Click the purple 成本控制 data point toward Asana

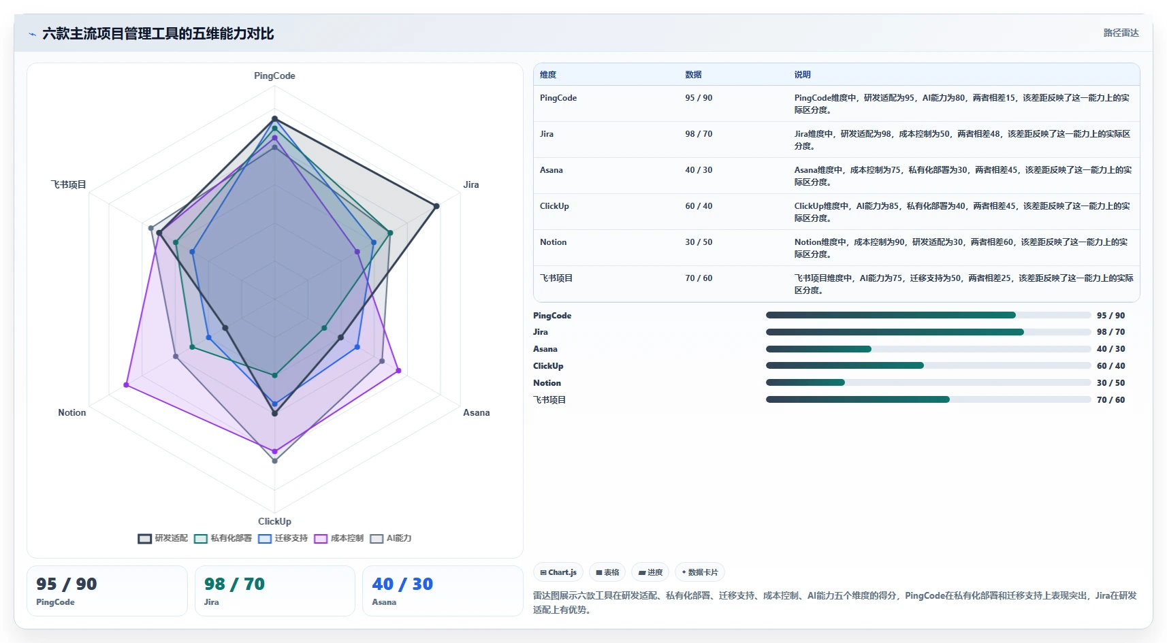click(398, 371)
